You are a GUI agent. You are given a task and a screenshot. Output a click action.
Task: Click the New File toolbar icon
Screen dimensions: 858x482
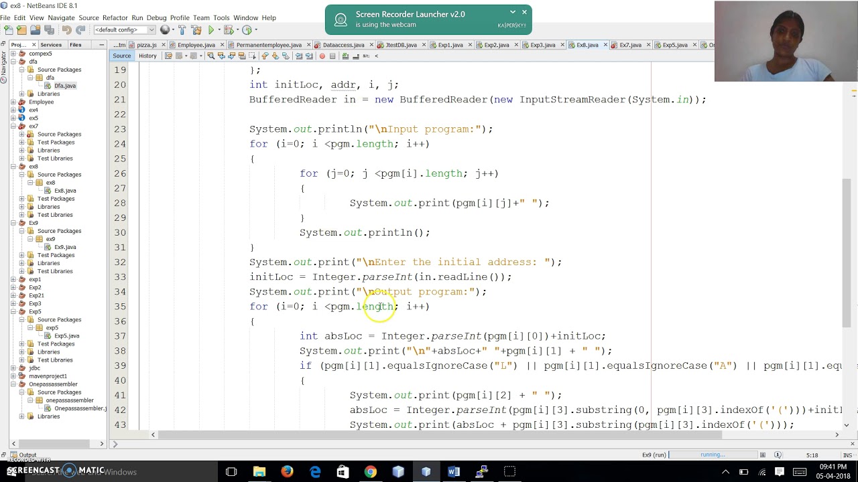9,30
